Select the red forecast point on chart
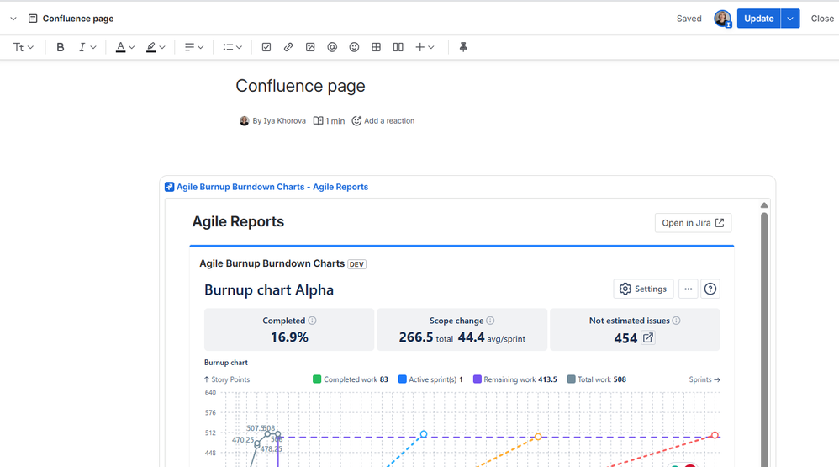Image resolution: width=839 pixels, height=467 pixels. click(x=715, y=435)
